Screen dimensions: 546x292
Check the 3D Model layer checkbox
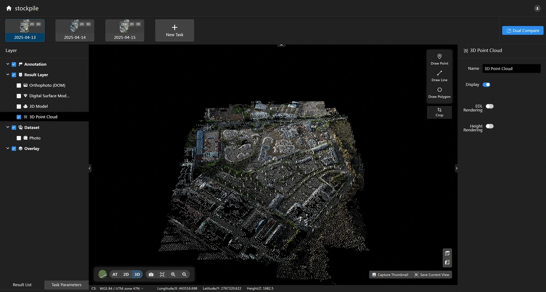(19, 106)
